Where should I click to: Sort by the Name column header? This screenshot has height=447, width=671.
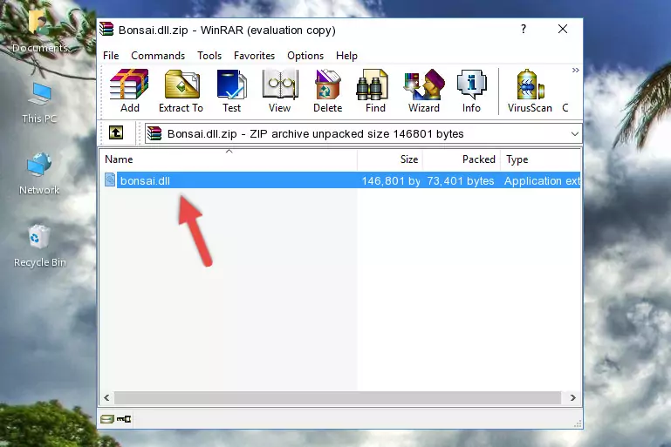click(x=229, y=159)
